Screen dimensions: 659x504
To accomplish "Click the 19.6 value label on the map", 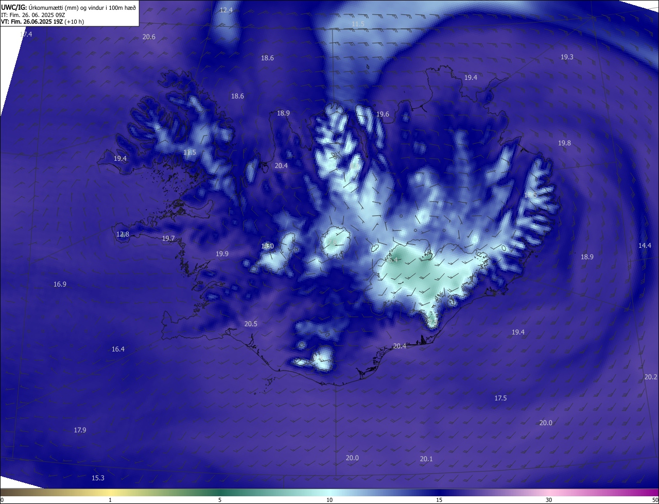I will coord(383,114).
